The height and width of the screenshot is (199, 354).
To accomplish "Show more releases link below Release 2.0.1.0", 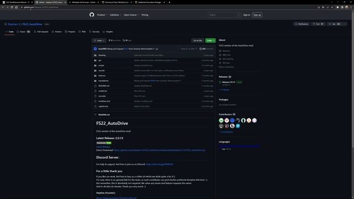I will [224, 90].
